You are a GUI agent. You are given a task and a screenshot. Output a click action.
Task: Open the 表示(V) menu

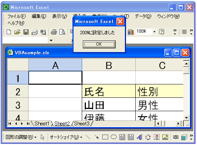(60, 16)
